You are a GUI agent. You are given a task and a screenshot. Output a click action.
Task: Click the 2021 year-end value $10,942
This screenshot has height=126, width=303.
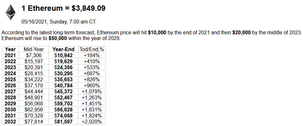pyautogui.click(x=63, y=56)
